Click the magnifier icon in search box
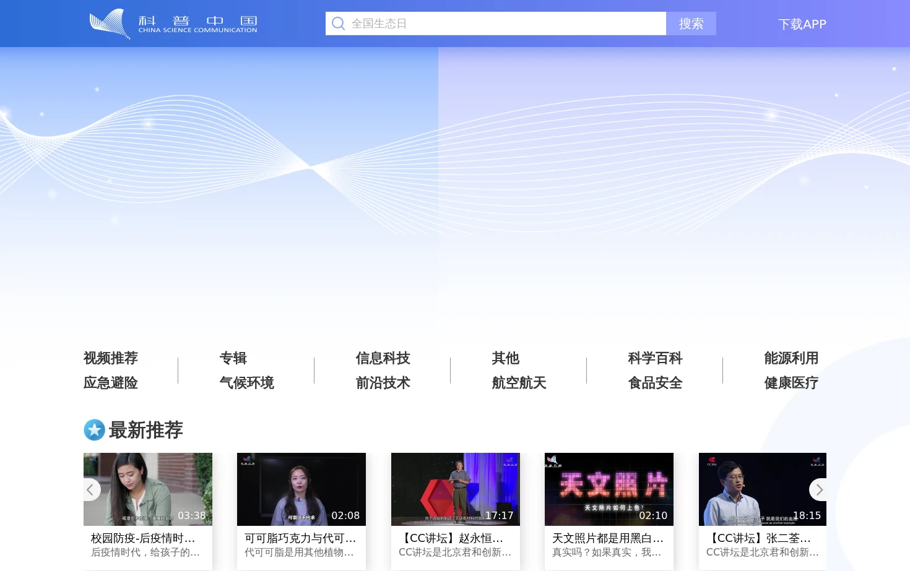This screenshot has width=910, height=571. point(338,24)
